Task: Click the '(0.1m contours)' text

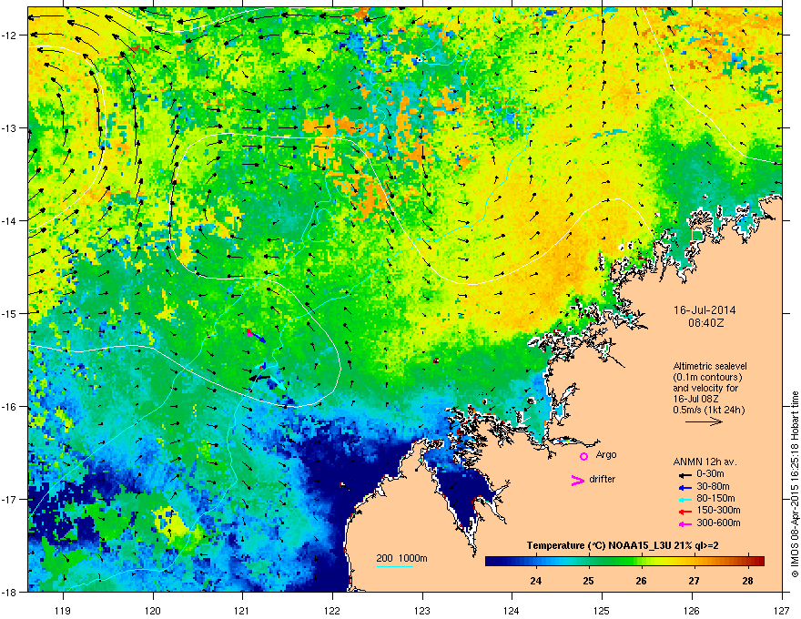Action: point(707,377)
